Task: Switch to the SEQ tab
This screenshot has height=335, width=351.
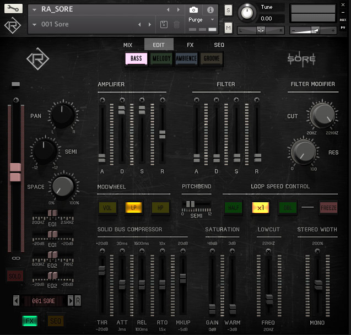Action: 219,45
